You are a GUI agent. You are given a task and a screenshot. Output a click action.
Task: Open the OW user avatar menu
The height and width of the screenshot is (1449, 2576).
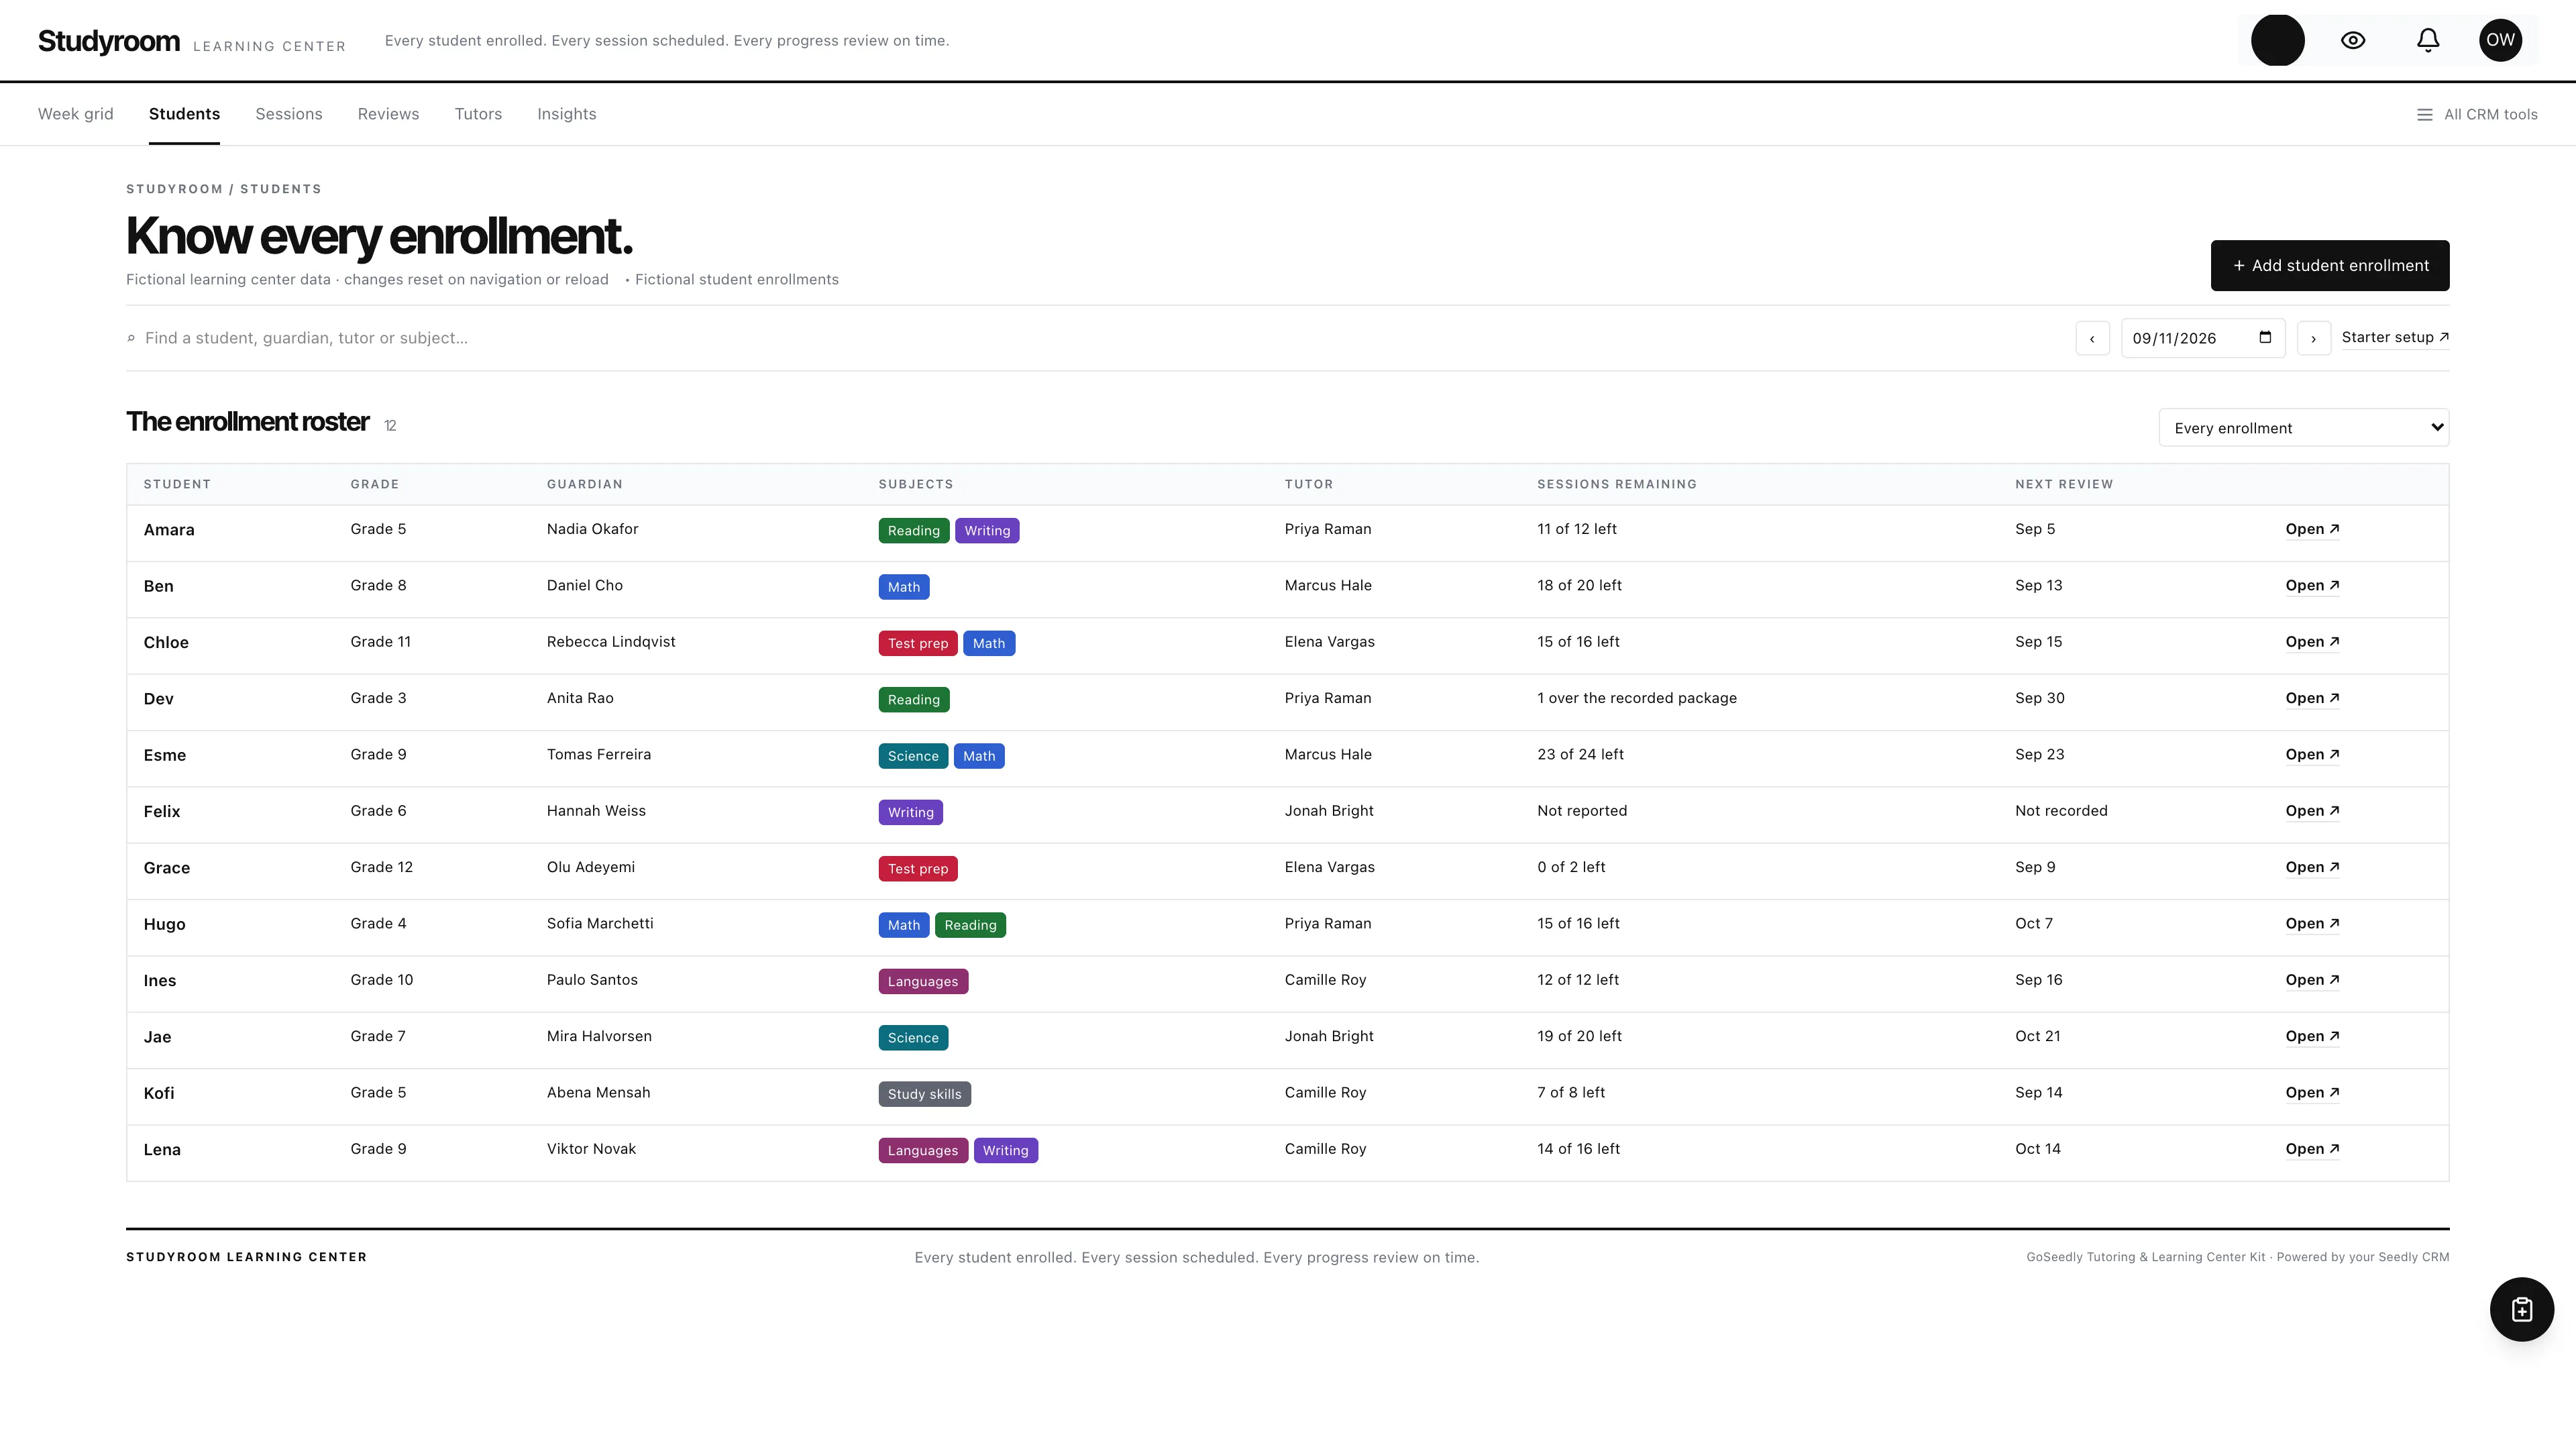click(2500, 40)
